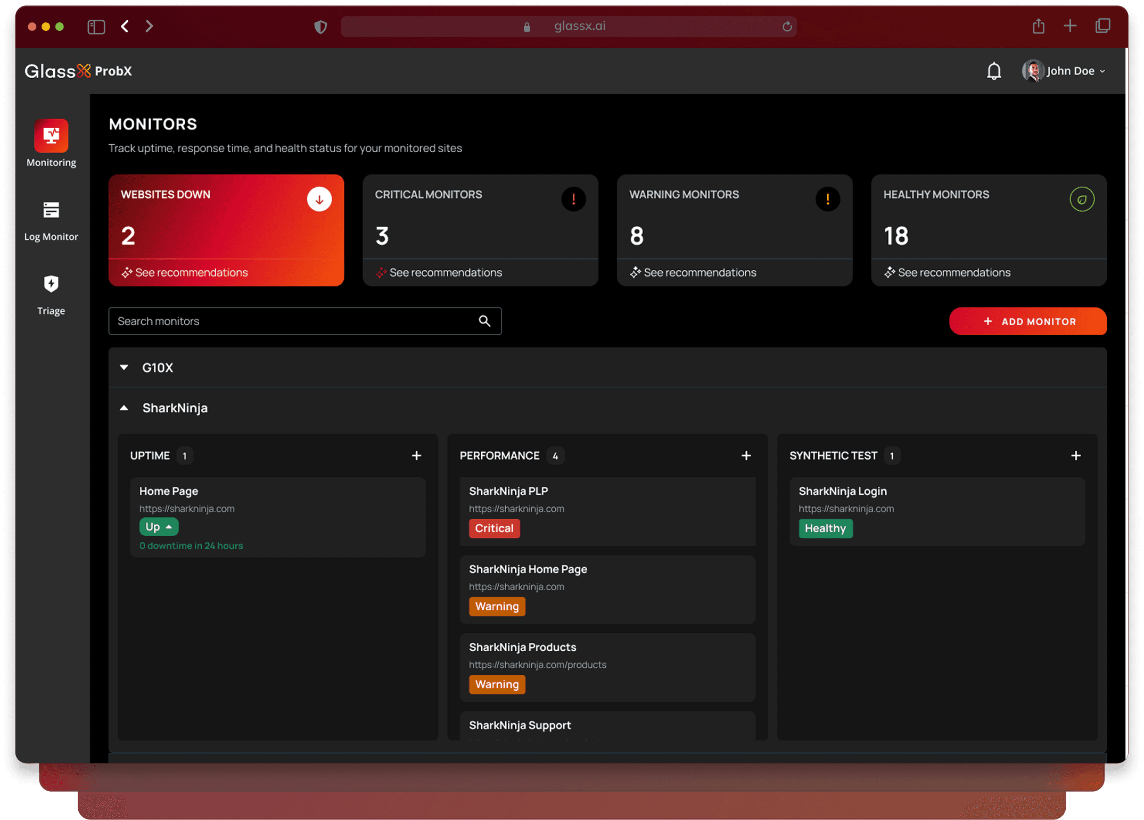Screen dimensions: 1144x820
Task: Open See recommendations under Healthy Monitors
Action: tap(948, 272)
